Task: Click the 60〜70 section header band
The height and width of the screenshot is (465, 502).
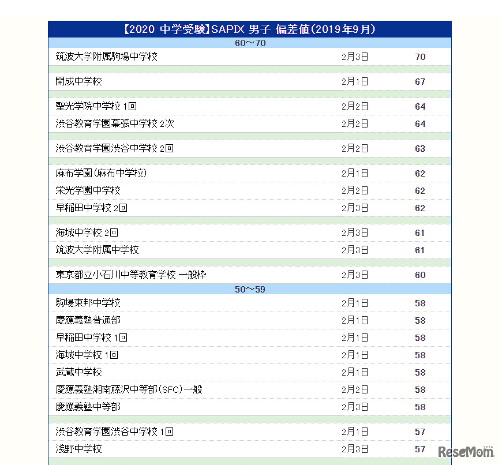Action: [x=251, y=43]
